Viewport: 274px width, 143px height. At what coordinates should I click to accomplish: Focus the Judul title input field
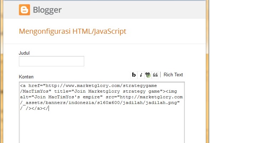[51, 61]
